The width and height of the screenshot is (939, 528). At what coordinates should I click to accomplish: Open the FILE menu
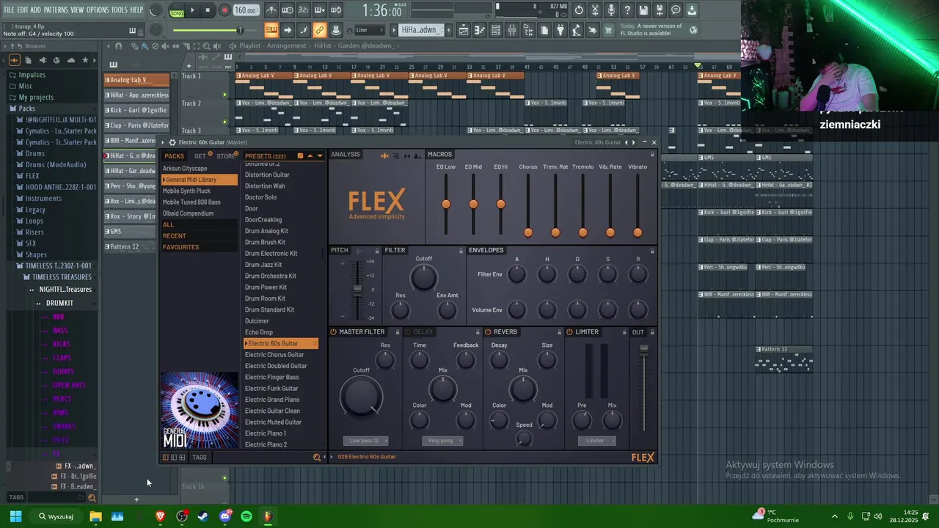click(9, 10)
